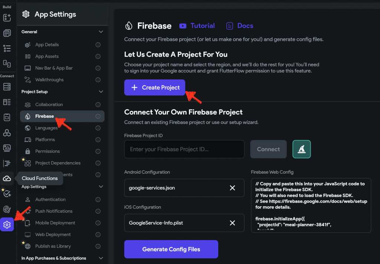Remove the google-services.json file with X

click(x=232, y=188)
